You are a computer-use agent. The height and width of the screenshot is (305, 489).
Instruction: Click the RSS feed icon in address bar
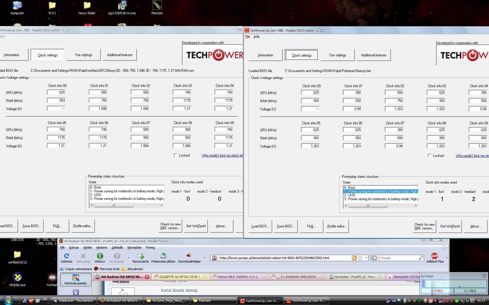click(354, 258)
